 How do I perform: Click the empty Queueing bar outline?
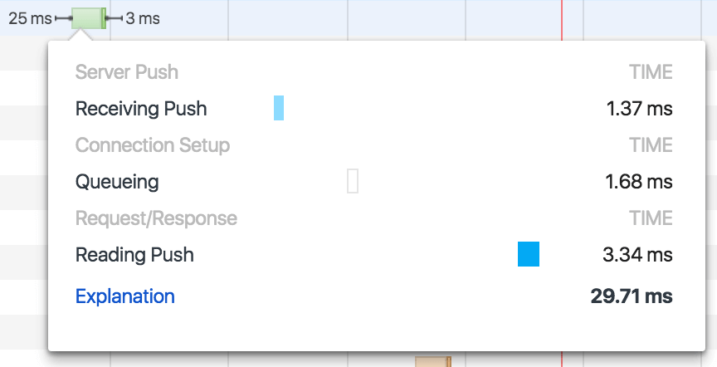point(353,181)
